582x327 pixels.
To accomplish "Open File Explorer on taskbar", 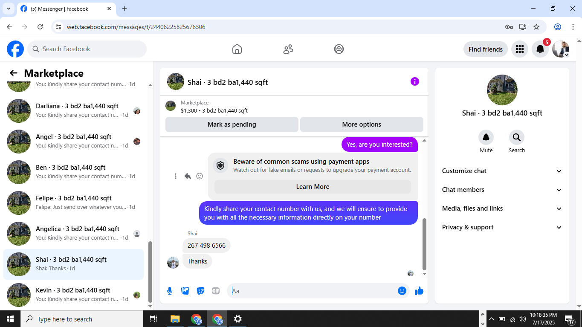I will 175,319.
